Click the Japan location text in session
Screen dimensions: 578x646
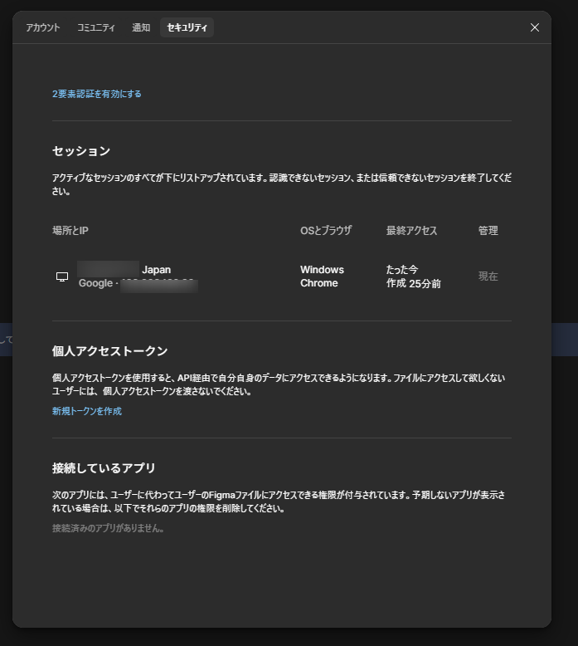(156, 270)
